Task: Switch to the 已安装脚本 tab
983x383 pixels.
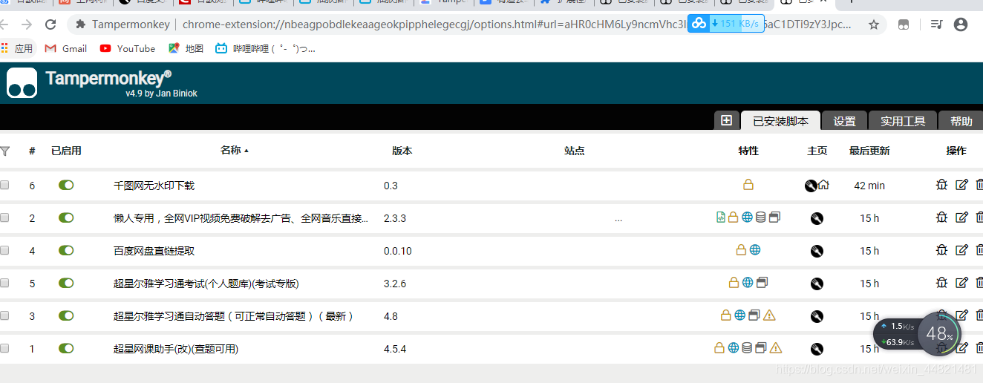Action: click(780, 121)
